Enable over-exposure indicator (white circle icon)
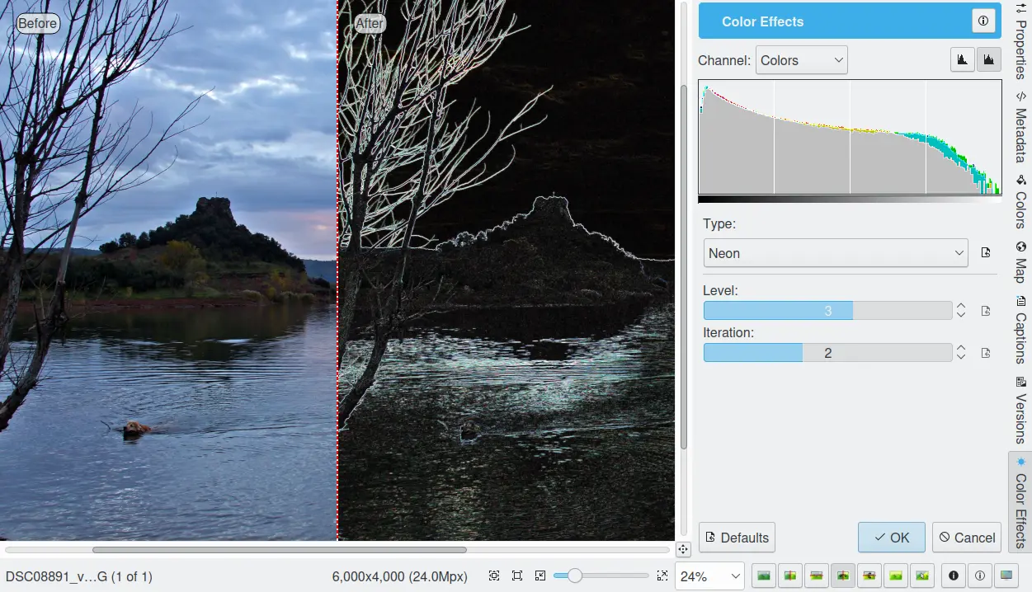1032x592 pixels. [x=979, y=576]
